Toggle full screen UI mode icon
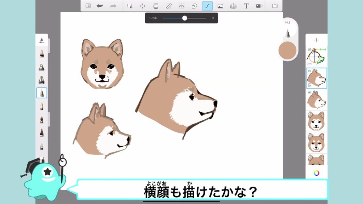The height and width of the screenshot is (204, 363). tap(275, 6)
